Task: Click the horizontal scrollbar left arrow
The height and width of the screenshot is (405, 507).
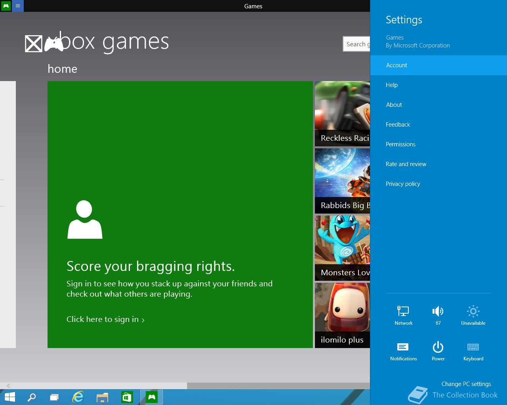Action: (x=8, y=385)
